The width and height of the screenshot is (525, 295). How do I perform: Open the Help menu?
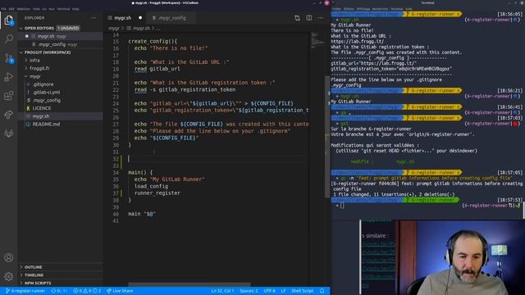pyautogui.click(x=75, y=9)
